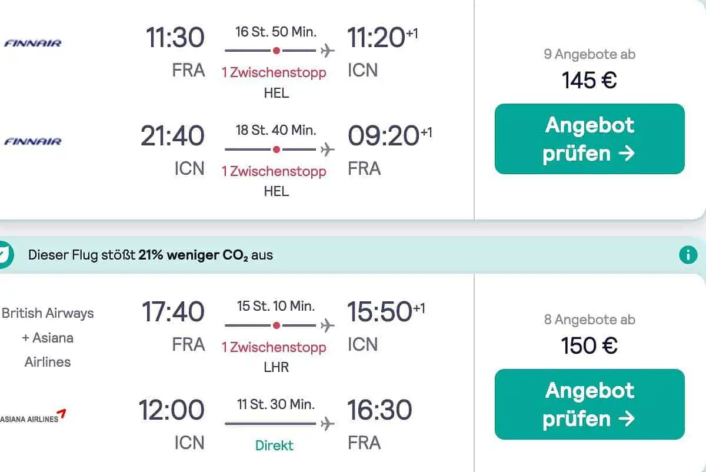Image resolution: width=706 pixels, height=472 pixels.
Task: Click the green Direkt label
Action: tap(274, 445)
